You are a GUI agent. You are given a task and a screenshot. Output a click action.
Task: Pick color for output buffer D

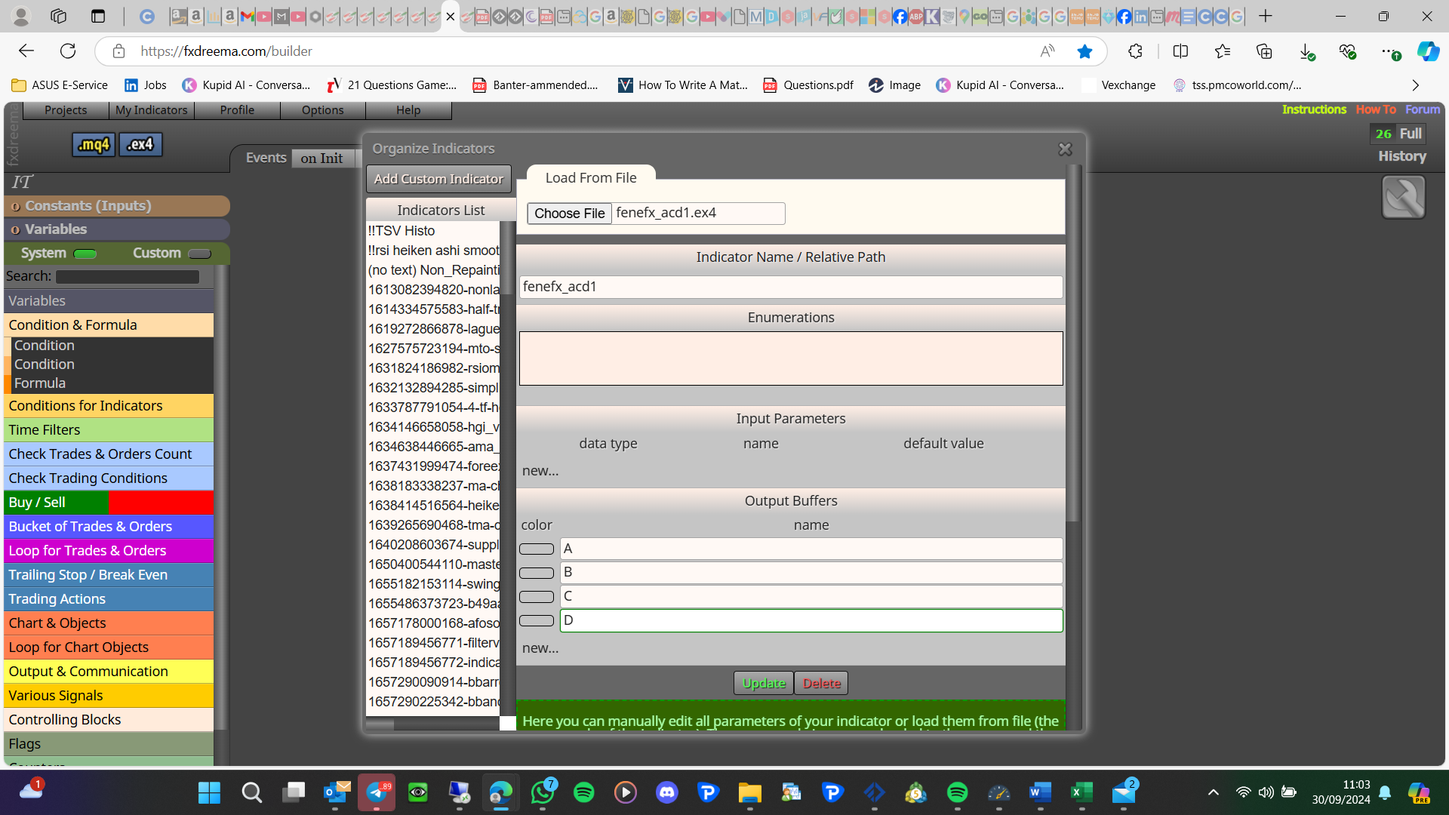(537, 620)
